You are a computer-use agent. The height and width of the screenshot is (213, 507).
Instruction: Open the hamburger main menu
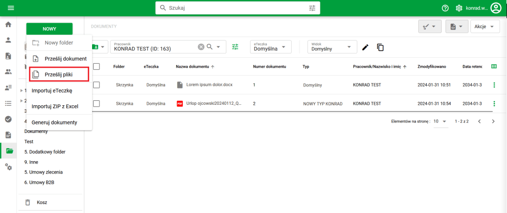[x=11, y=8]
